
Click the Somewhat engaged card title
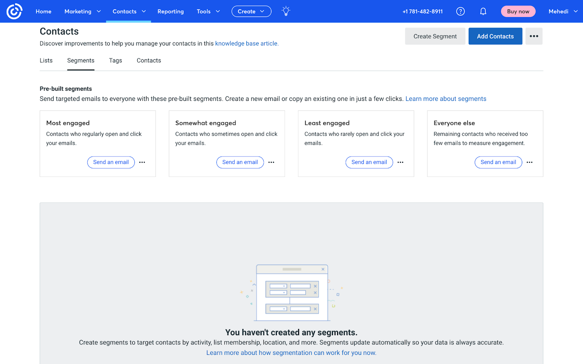206,123
